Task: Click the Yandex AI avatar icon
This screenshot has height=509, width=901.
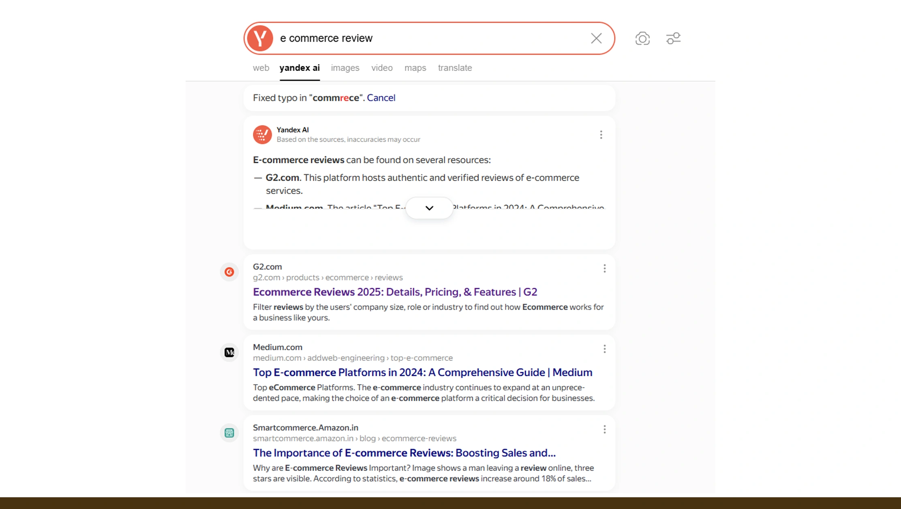Action: 262,134
